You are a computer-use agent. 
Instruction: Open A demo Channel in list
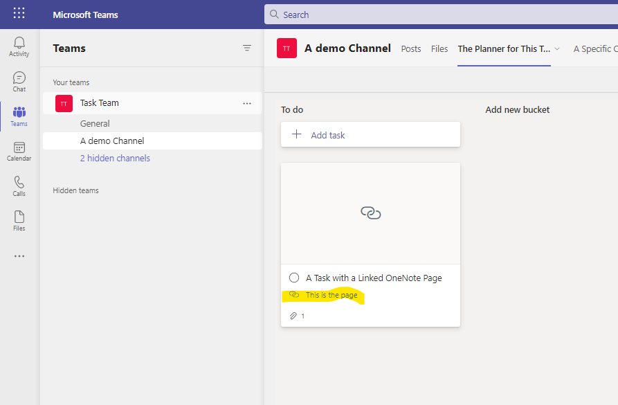(152, 141)
